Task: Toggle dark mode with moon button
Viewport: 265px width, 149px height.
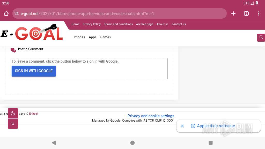Action: pos(13,113)
